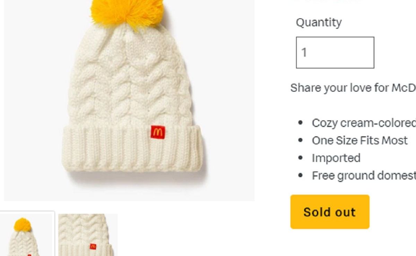Screen dimensions: 416x256
Task: Click the 'One Size Fits Most' bullet text
Action: tap(359, 140)
